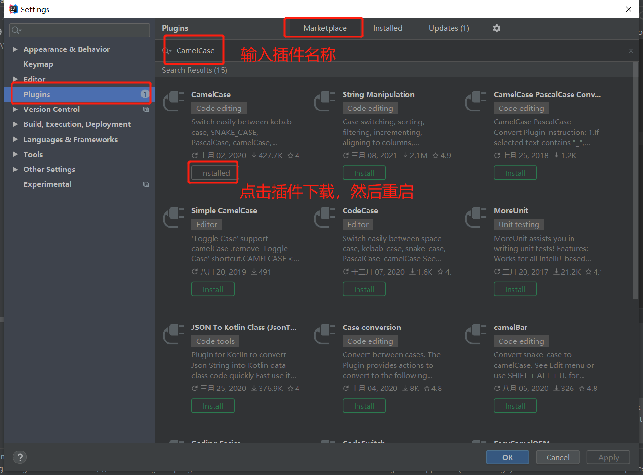The height and width of the screenshot is (475, 643).
Task: Switch to the Marketplace tab
Action: click(325, 28)
